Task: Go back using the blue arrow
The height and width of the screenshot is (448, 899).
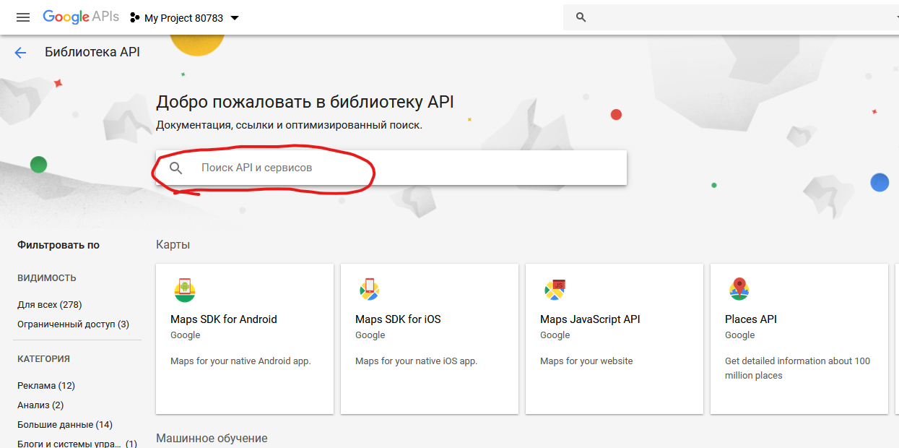Action: point(20,52)
